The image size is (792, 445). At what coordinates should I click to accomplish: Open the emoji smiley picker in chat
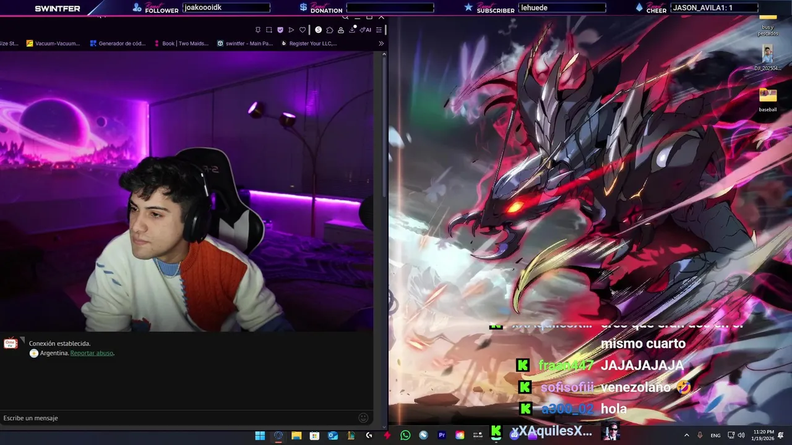[364, 418]
